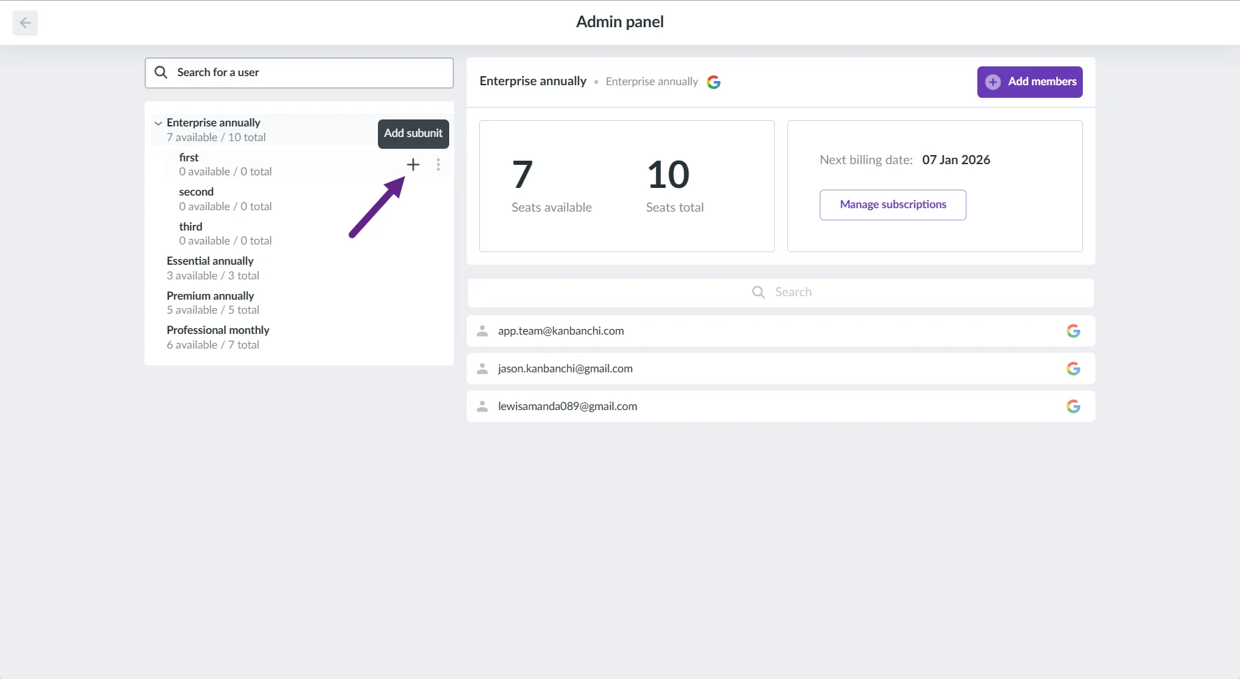Click user avatar icon for lewisamanda089@gmail.com
The width and height of the screenshot is (1240, 679).
point(482,407)
